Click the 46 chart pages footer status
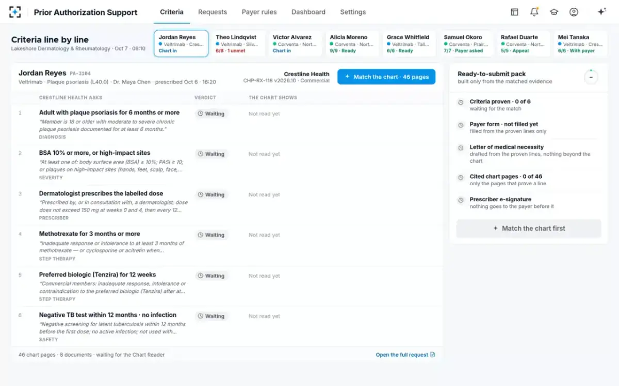The height and width of the screenshot is (386, 619). click(x=92, y=355)
